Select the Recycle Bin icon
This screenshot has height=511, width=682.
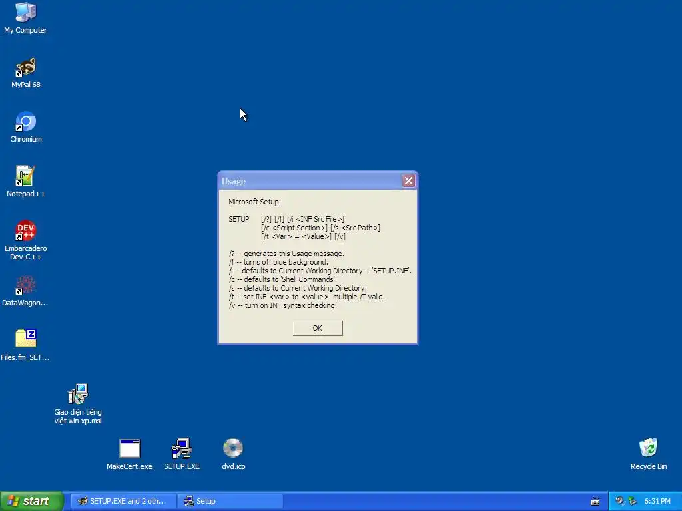click(x=649, y=454)
